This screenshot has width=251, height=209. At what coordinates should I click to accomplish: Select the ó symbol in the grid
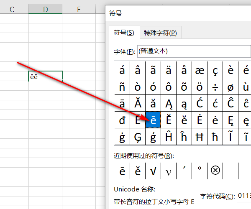153,87
